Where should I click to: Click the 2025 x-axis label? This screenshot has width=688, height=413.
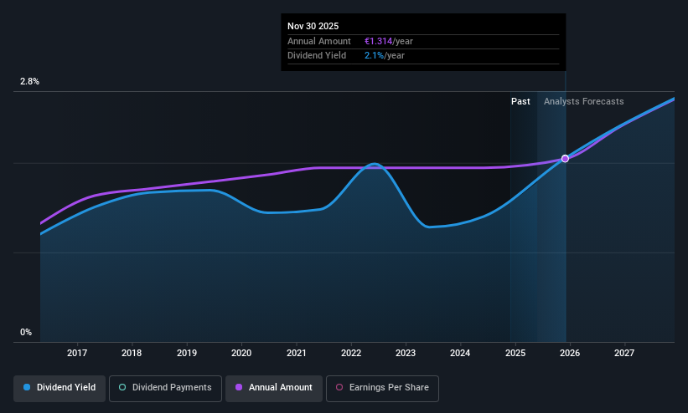515,353
